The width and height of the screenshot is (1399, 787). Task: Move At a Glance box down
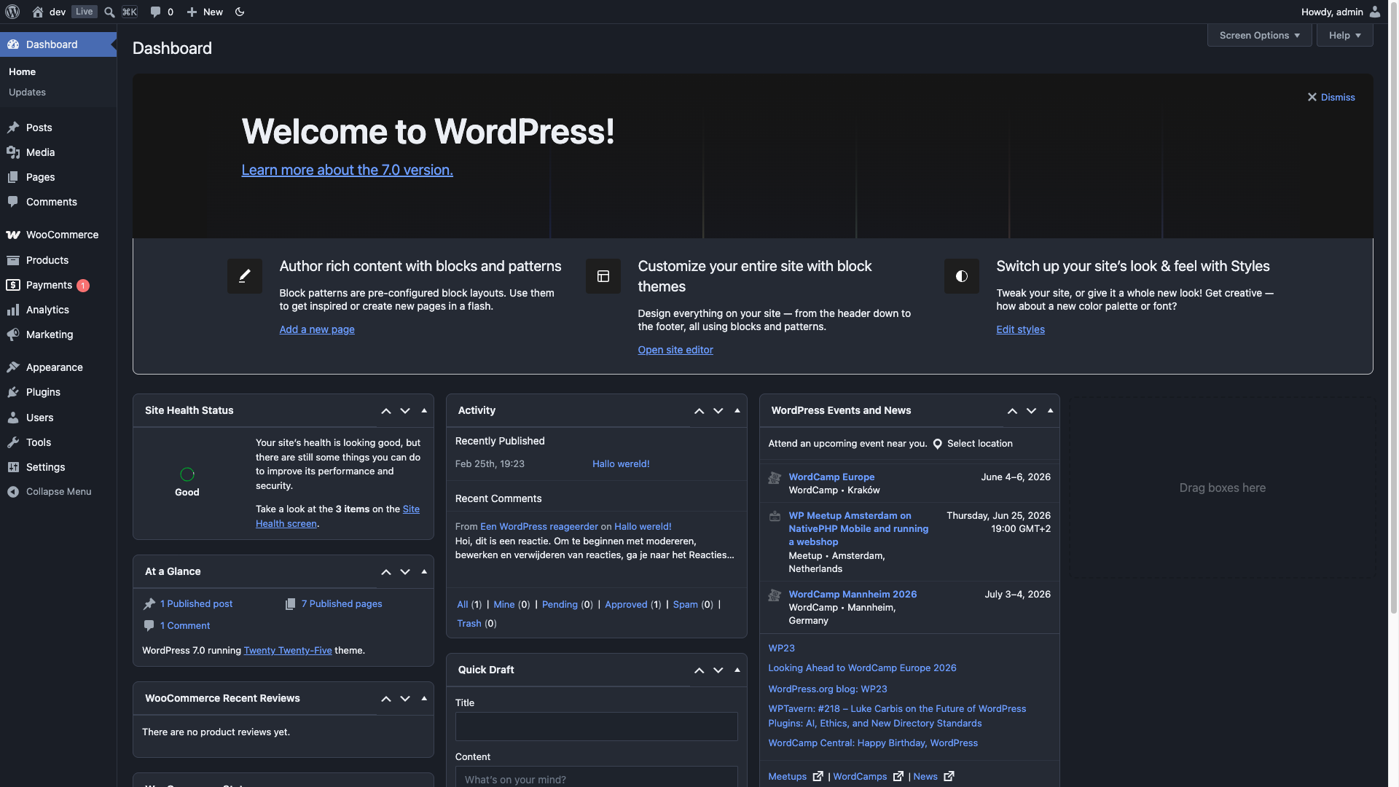(405, 572)
